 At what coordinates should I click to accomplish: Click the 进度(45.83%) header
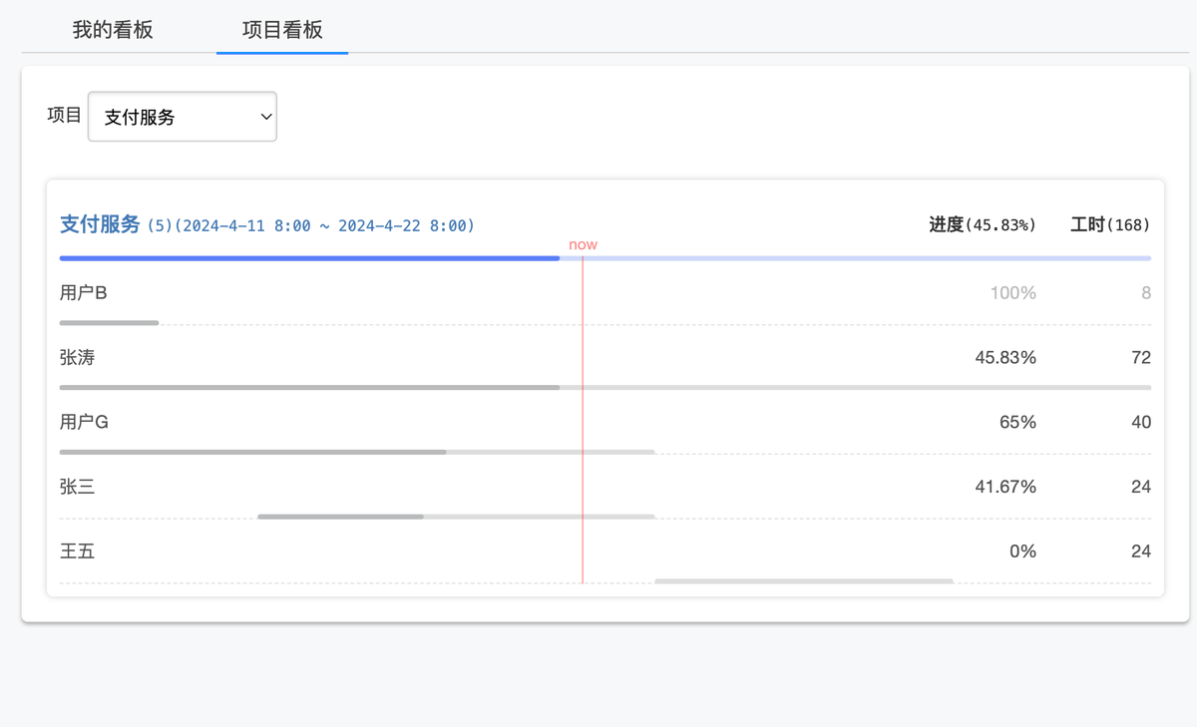(983, 224)
